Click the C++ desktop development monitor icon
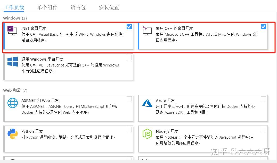Viewport: 277px width, 163px height. (147, 31)
